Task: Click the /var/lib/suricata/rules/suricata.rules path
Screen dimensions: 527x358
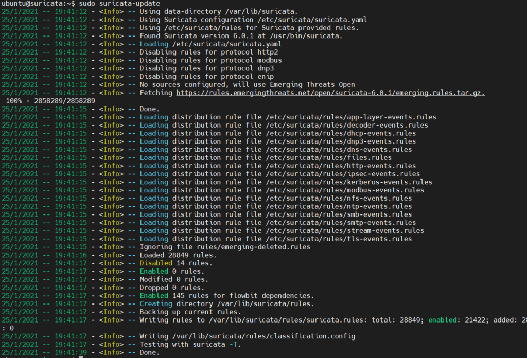Action: 288,320
